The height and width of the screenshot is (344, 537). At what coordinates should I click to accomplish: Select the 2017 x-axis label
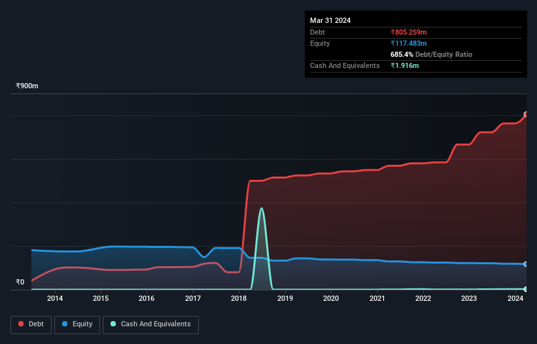pyautogui.click(x=193, y=298)
